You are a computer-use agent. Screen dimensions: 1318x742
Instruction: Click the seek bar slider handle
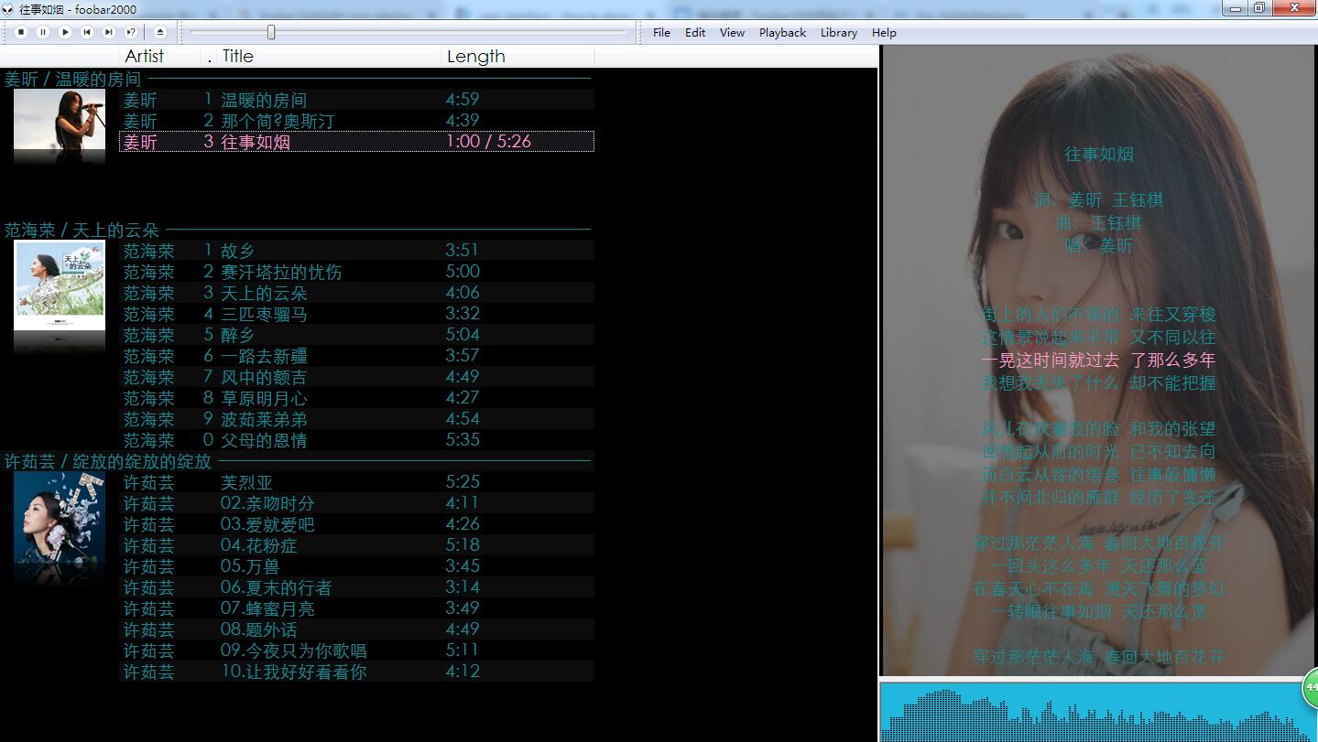click(271, 32)
